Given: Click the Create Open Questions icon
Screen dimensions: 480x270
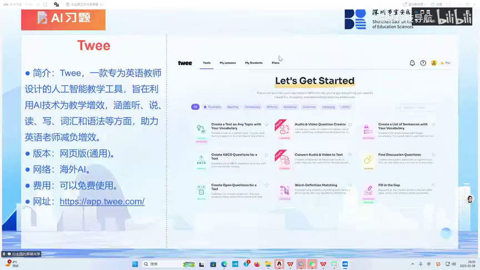Looking at the screenshot, I should pos(201,191).
